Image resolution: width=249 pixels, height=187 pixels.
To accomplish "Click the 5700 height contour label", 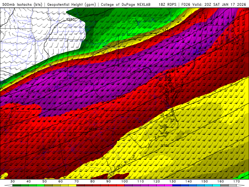I will pyautogui.click(x=165, y=146).
